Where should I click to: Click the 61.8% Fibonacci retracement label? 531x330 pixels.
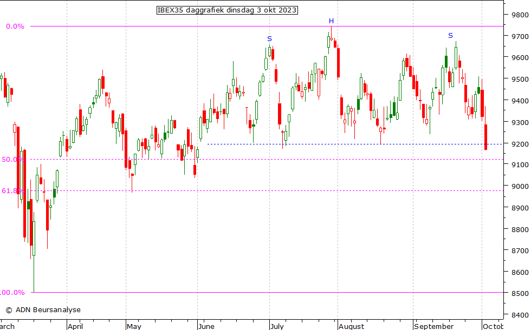(13, 191)
